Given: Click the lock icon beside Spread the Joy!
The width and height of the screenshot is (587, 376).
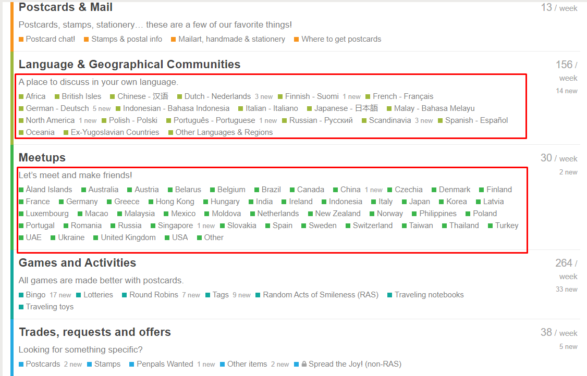Looking at the screenshot, I should tap(304, 364).
